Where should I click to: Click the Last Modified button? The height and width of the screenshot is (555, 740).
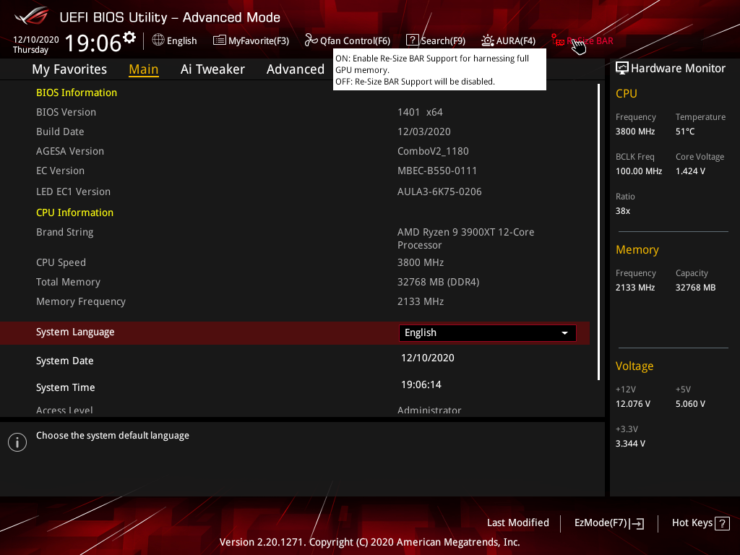click(x=517, y=523)
